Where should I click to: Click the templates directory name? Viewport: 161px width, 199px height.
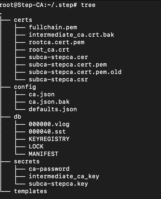(30, 191)
